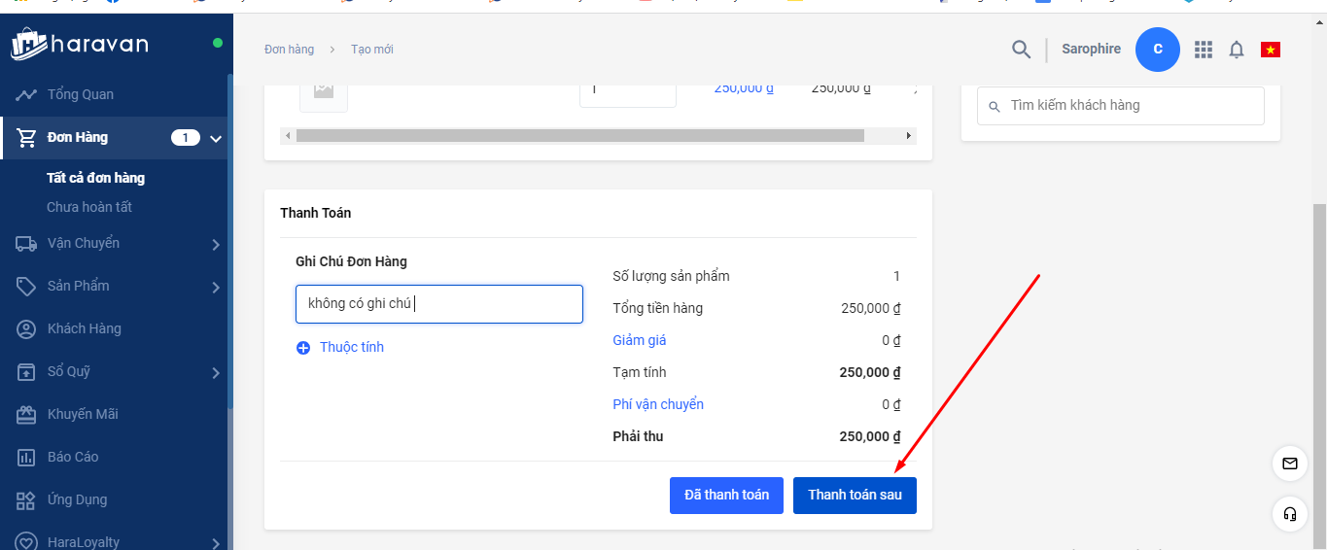This screenshot has width=1327, height=550.
Task: Click the user avatar circle C
Action: [1157, 50]
